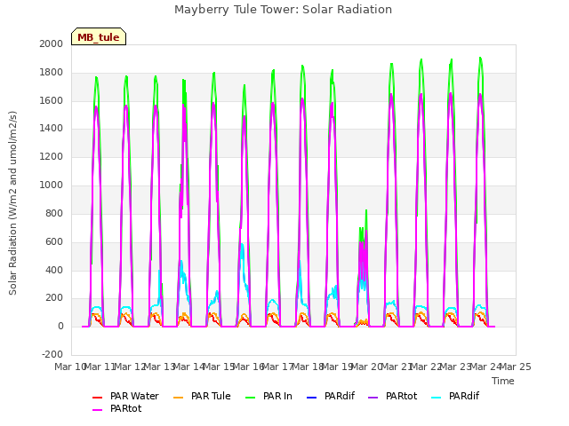The width and height of the screenshot is (569, 426).
Task: Click the 400 y-axis tick label
Action: coord(54,270)
